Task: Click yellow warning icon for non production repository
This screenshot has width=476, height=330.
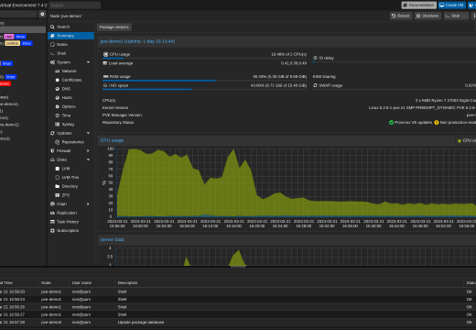Action: (437, 123)
